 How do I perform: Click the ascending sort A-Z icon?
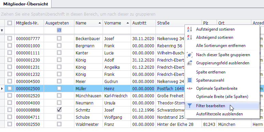190,29
